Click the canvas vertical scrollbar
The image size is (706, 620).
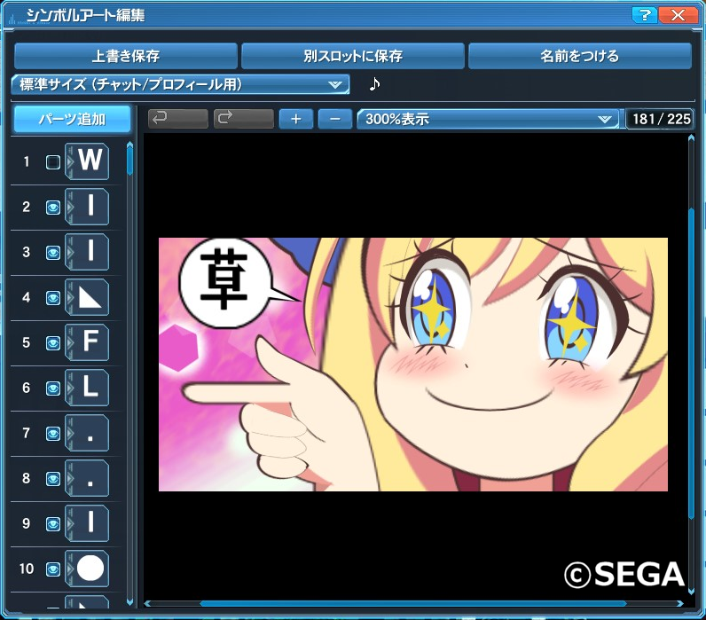[x=691, y=365]
